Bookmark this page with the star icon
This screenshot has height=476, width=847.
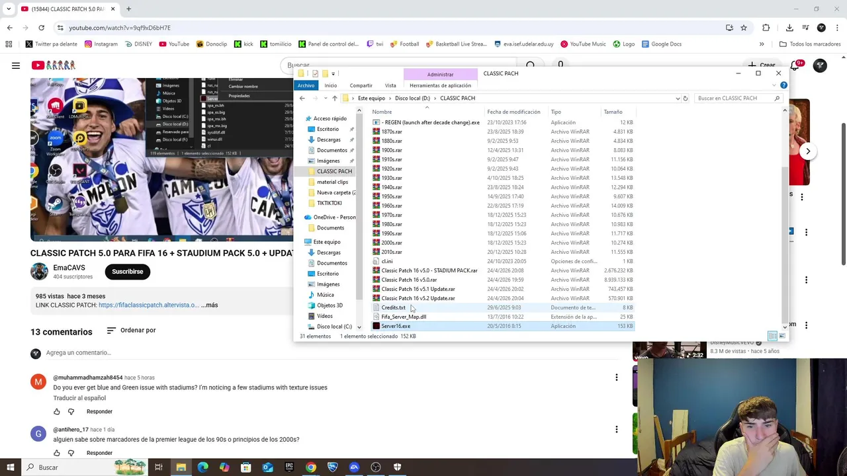point(744,28)
